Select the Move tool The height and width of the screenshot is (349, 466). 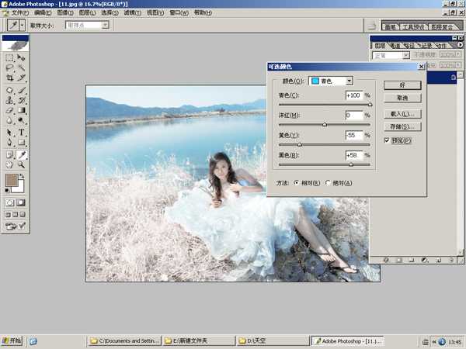coord(22,57)
